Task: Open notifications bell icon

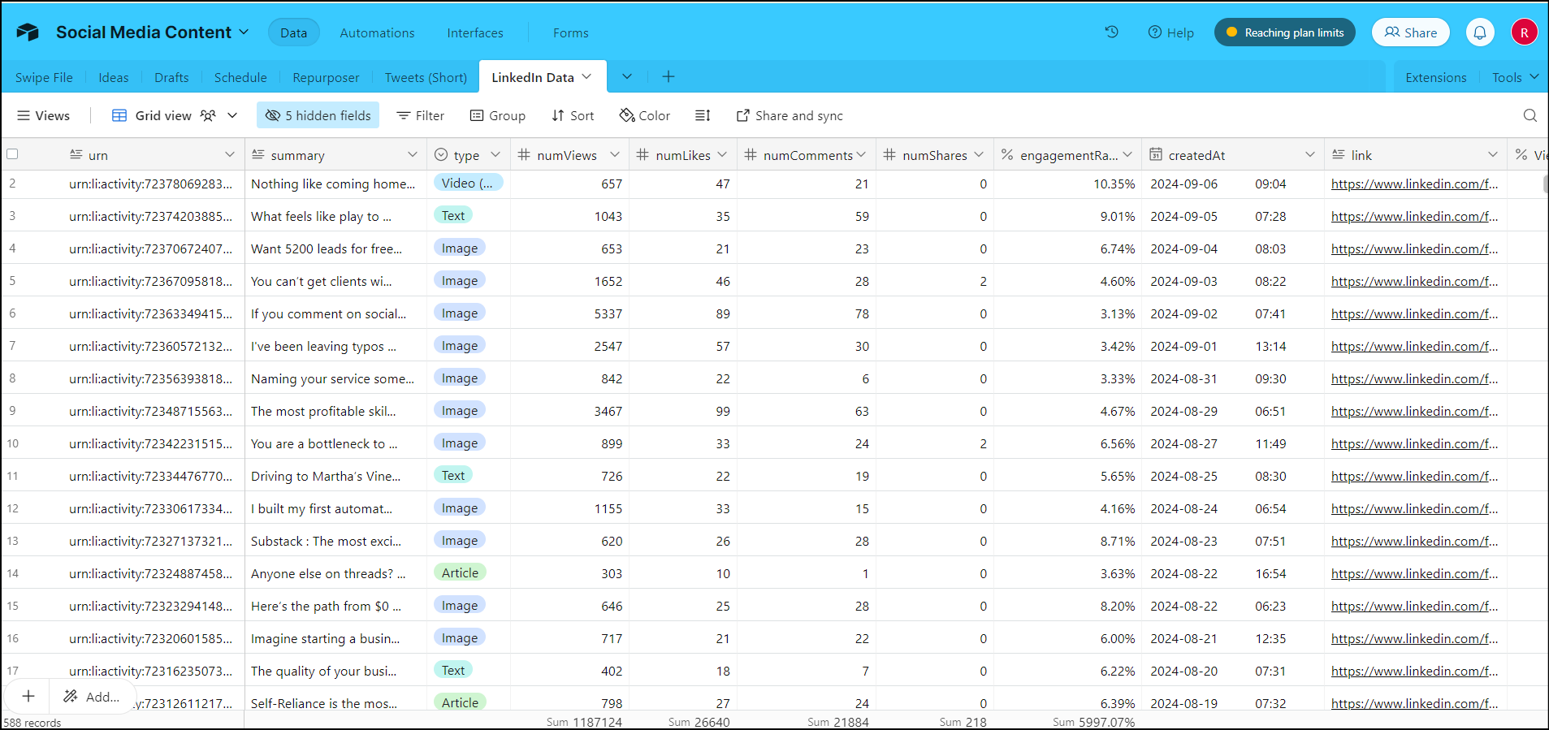Action: [x=1480, y=32]
